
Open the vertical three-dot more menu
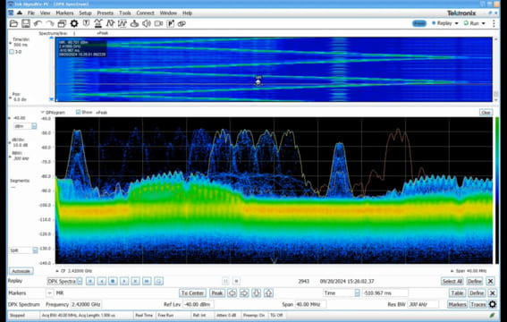click(x=494, y=23)
